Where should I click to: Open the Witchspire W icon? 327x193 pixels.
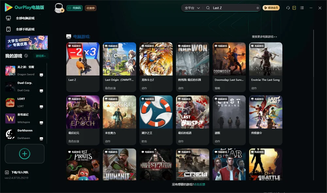pyautogui.click(x=10, y=119)
